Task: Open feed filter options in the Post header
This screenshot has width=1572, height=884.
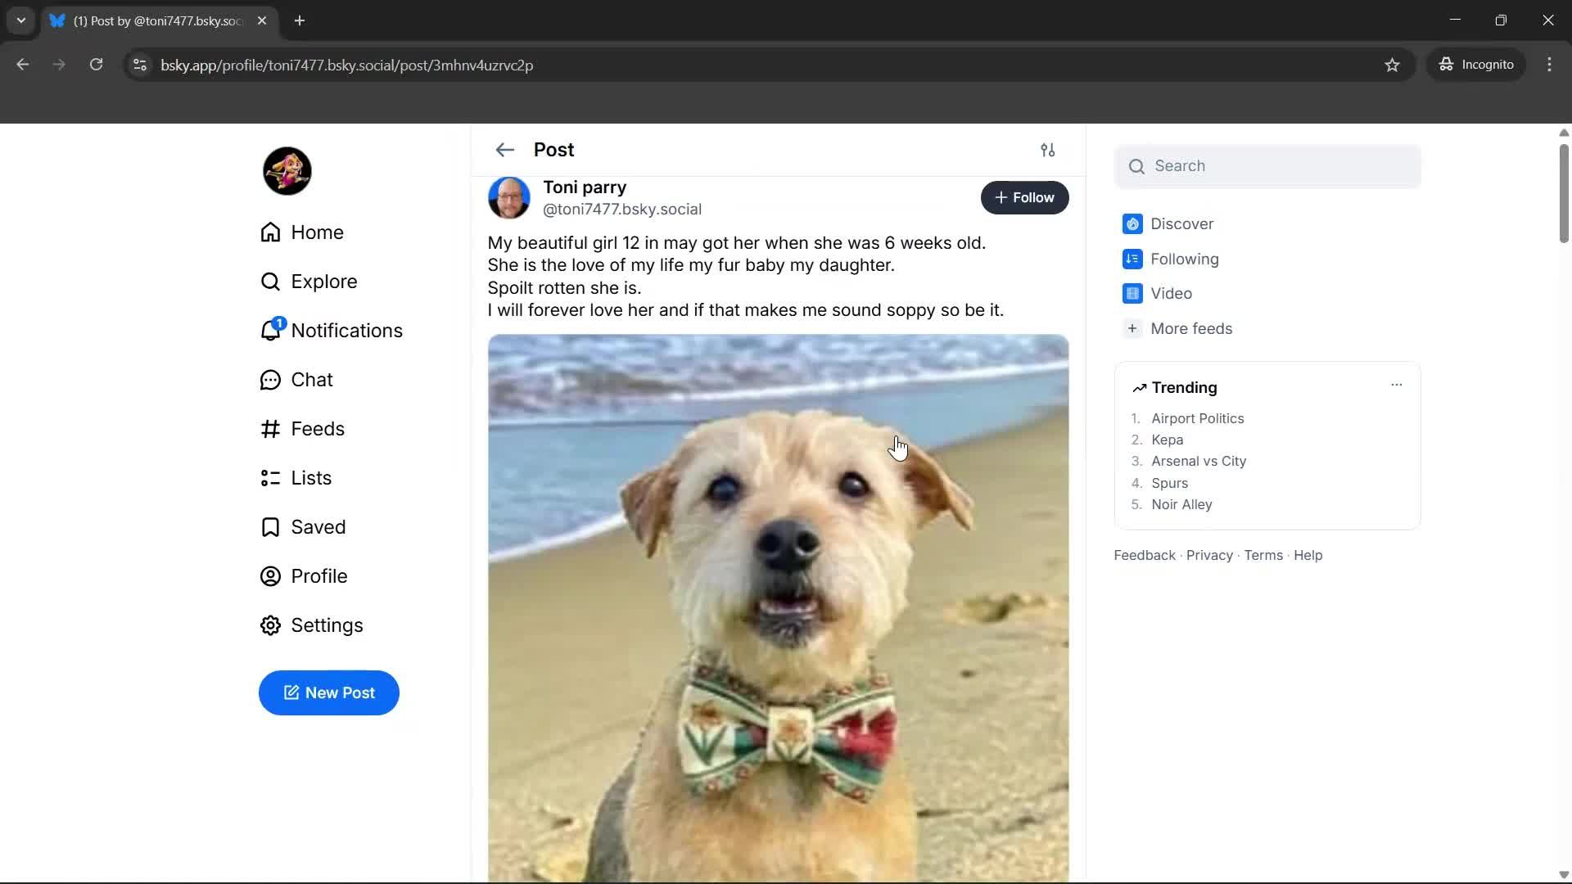Action: click(x=1049, y=150)
